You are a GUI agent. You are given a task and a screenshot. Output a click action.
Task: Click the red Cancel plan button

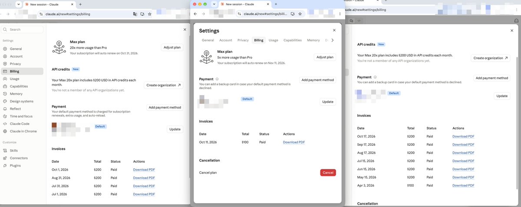[328, 172]
